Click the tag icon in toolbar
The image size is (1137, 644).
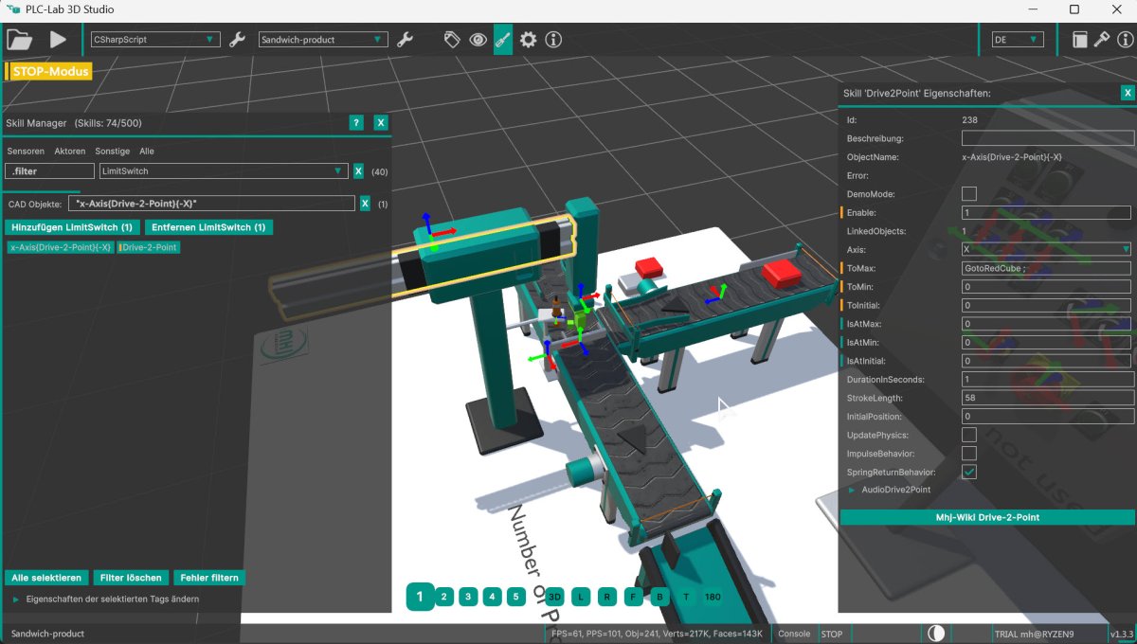[453, 40]
